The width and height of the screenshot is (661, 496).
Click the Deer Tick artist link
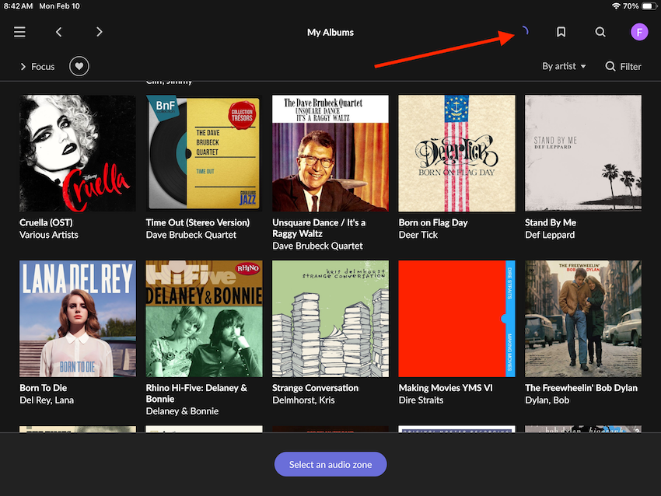(418, 235)
